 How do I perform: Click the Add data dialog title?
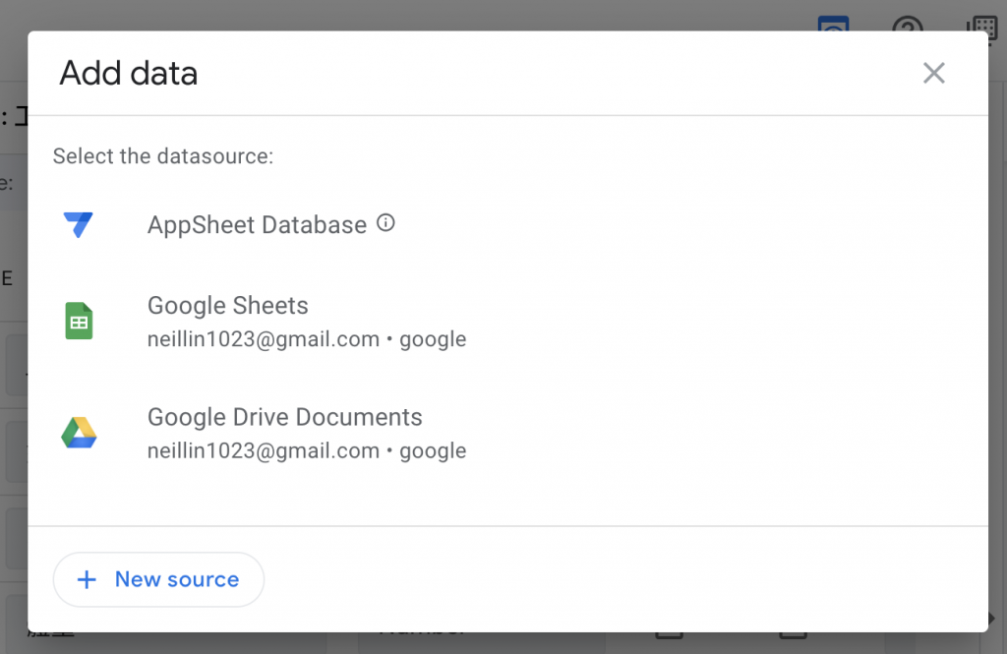(129, 73)
